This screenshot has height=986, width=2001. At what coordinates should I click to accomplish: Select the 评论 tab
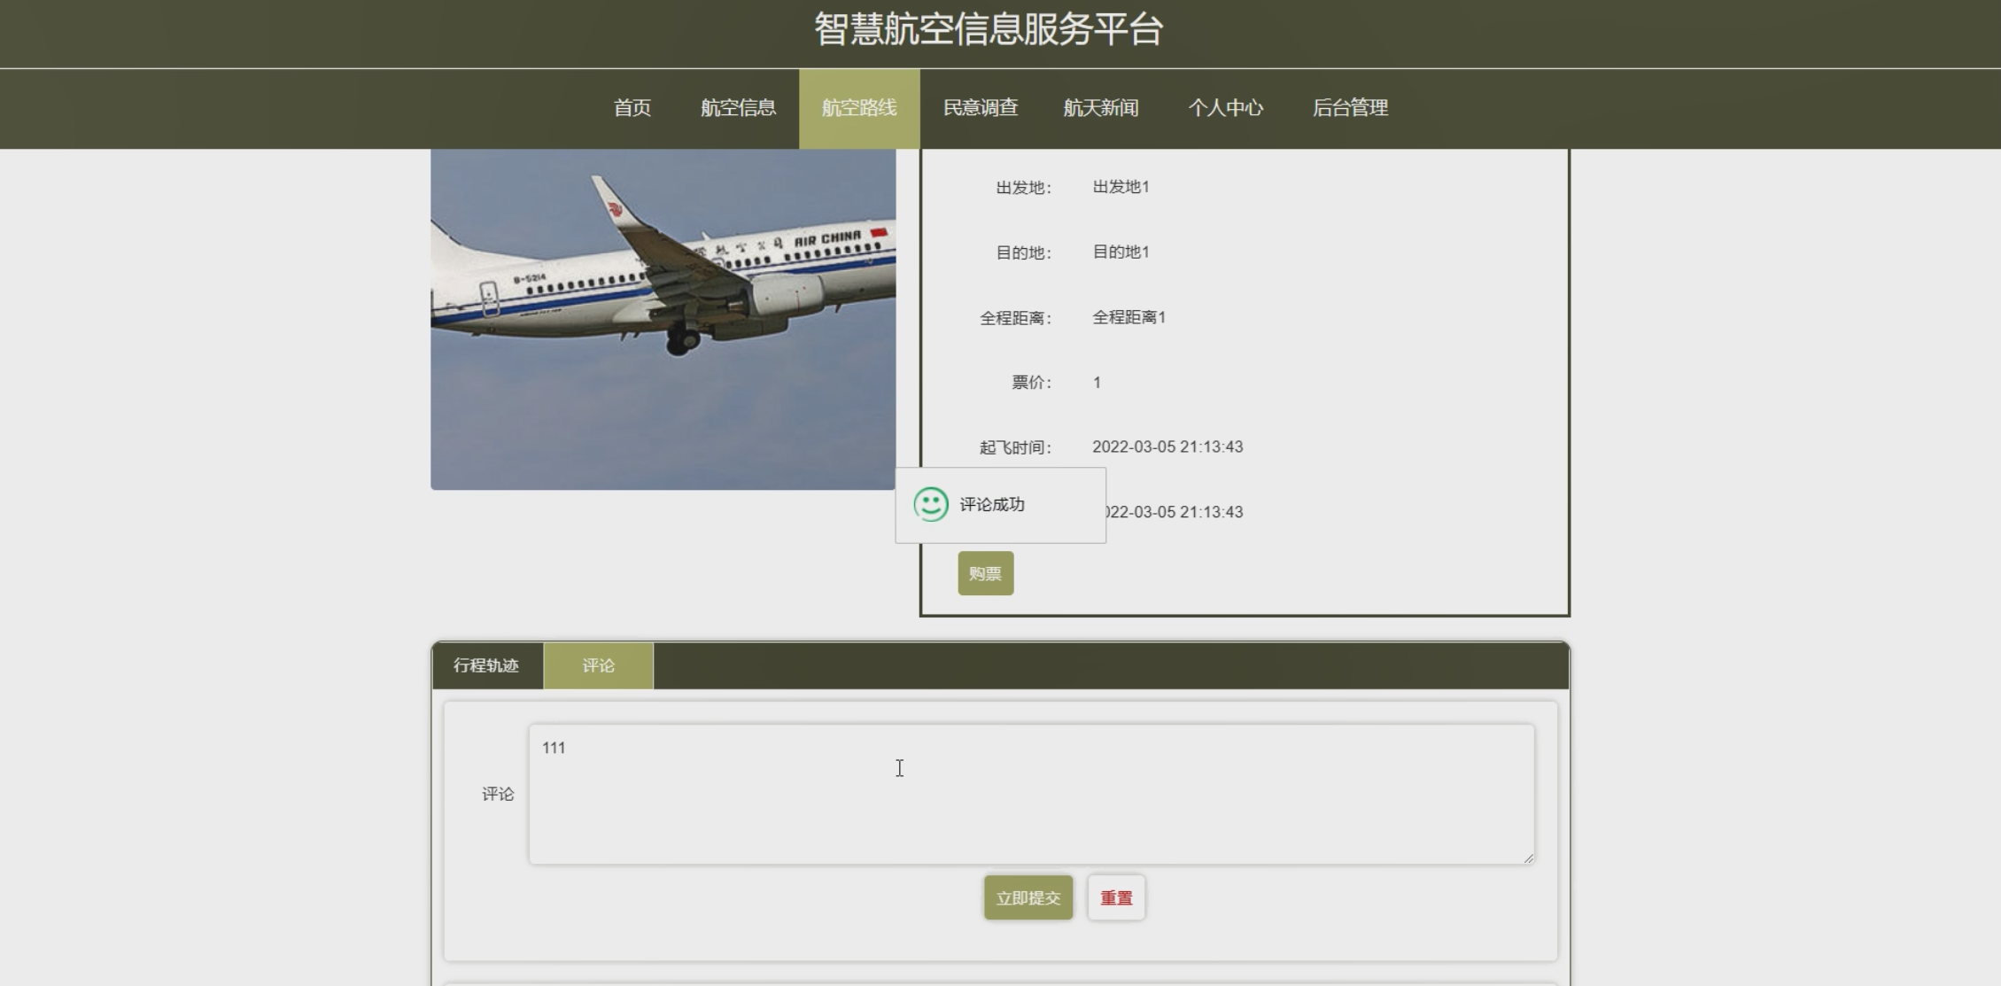pyautogui.click(x=599, y=665)
